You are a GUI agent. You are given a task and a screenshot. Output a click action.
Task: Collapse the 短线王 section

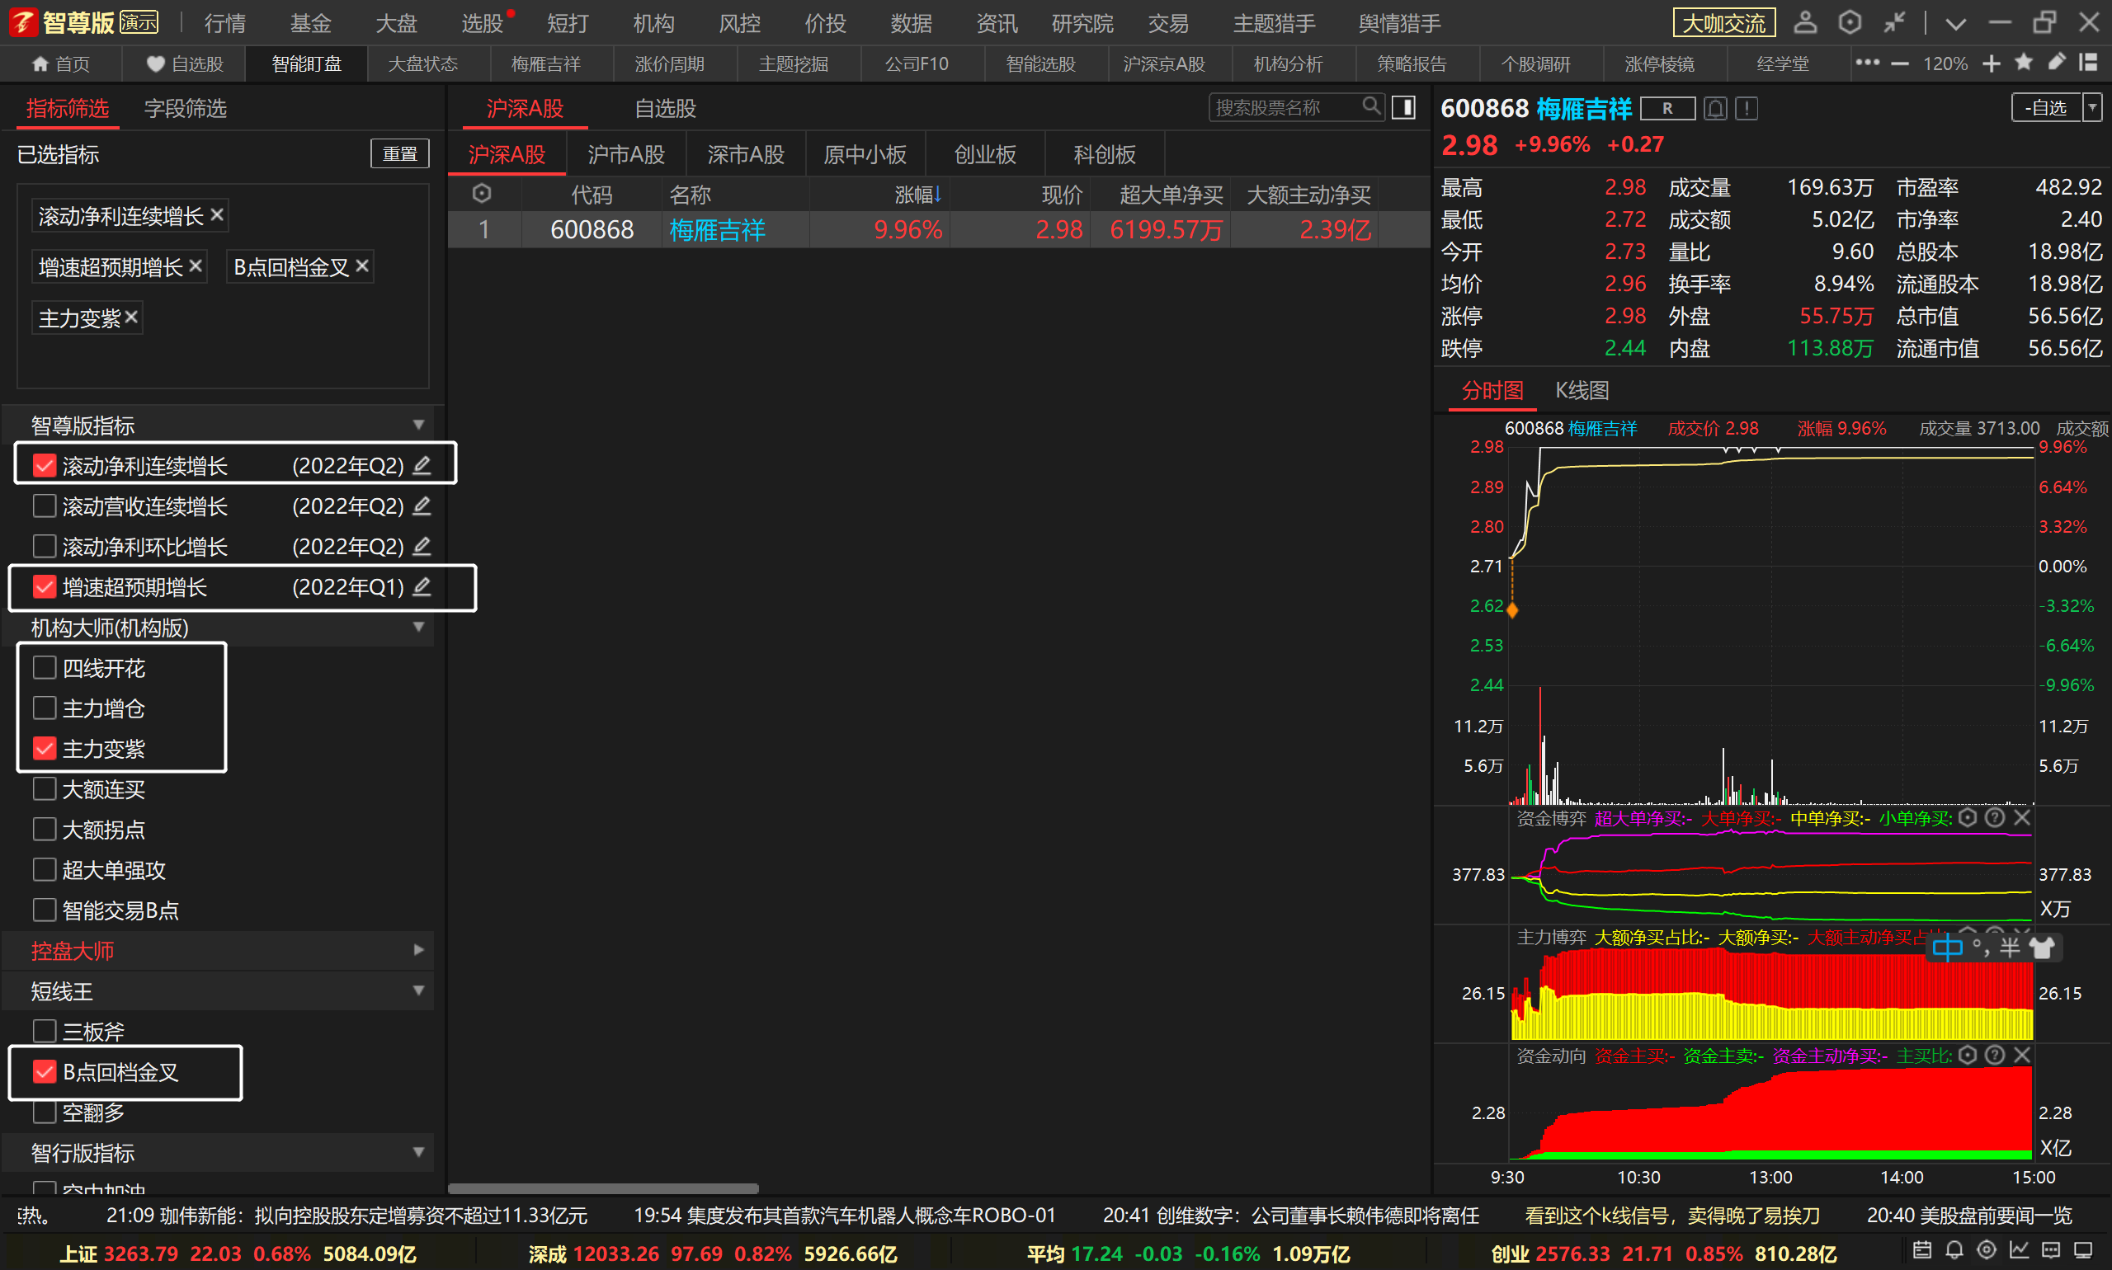(x=418, y=990)
